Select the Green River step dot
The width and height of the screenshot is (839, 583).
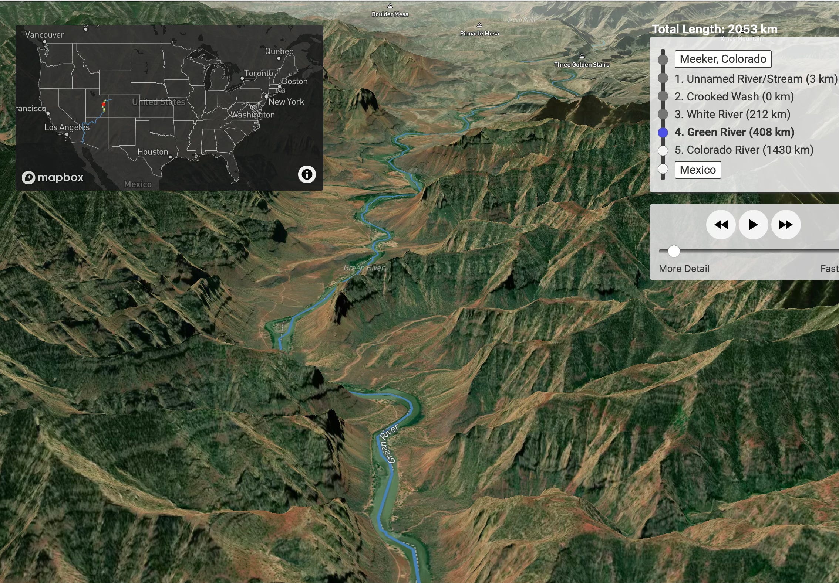pos(663,133)
